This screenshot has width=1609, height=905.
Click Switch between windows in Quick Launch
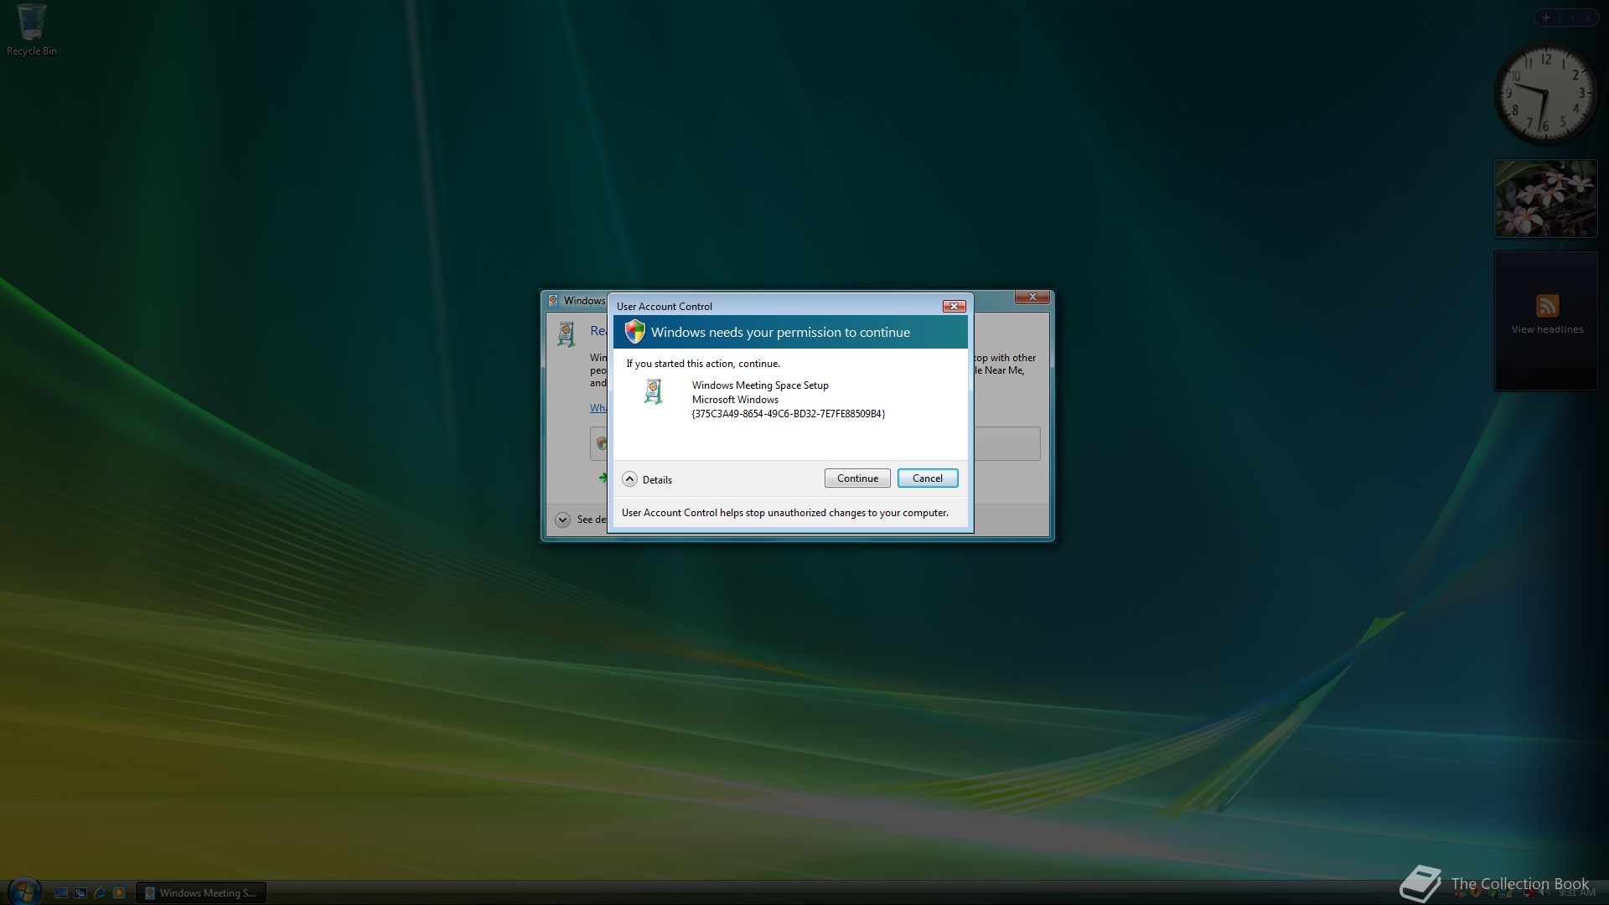(x=80, y=893)
